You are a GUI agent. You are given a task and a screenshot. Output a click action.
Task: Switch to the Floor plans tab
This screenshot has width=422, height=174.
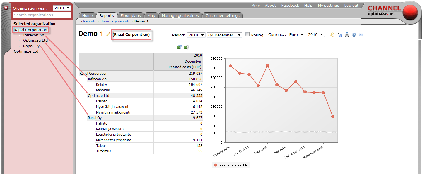131,16
